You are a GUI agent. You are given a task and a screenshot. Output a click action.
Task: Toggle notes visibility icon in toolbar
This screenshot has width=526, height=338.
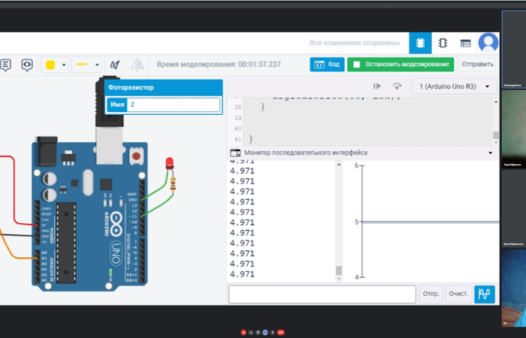[x=27, y=65]
